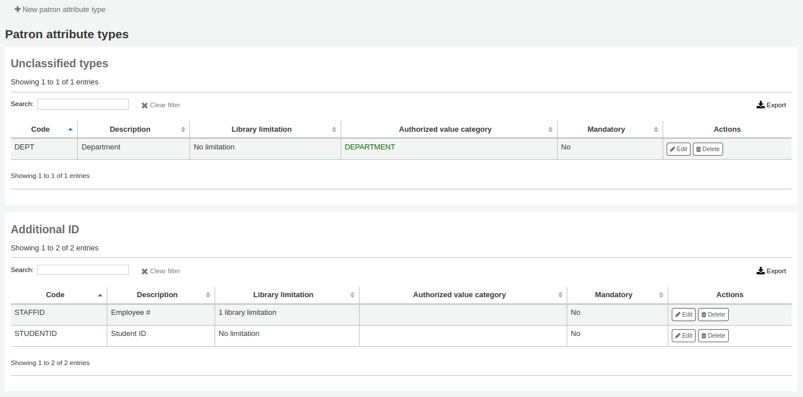Sort Unclassified types by Description
Screen dimensions: 803x397
130,129
